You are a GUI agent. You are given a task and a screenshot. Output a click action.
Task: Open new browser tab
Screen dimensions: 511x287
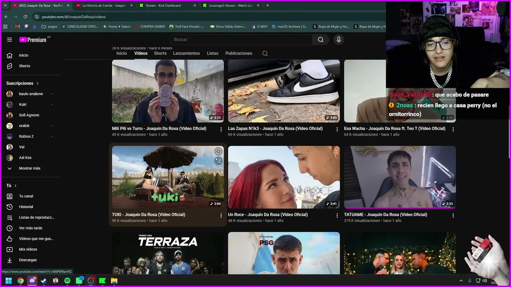[x=267, y=6]
